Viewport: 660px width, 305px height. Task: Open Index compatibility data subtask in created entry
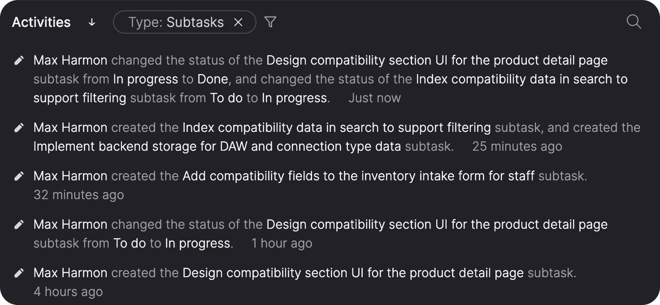point(336,127)
